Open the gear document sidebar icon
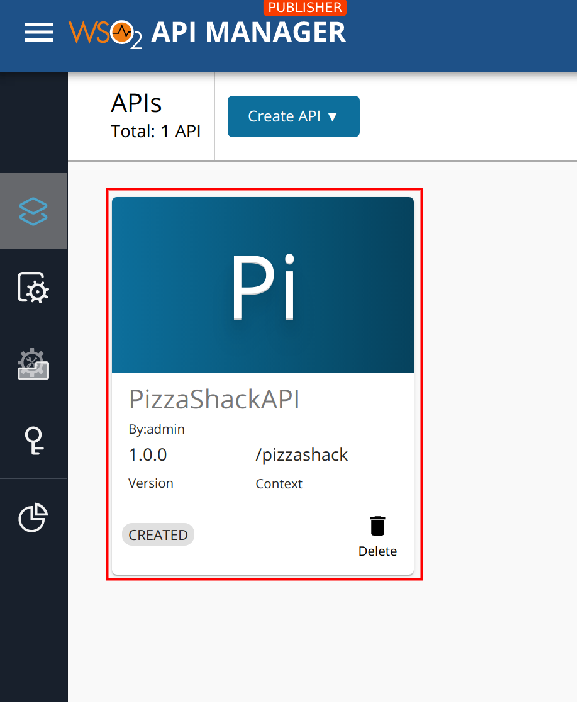The height and width of the screenshot is (703, 578). click(33, 288)
